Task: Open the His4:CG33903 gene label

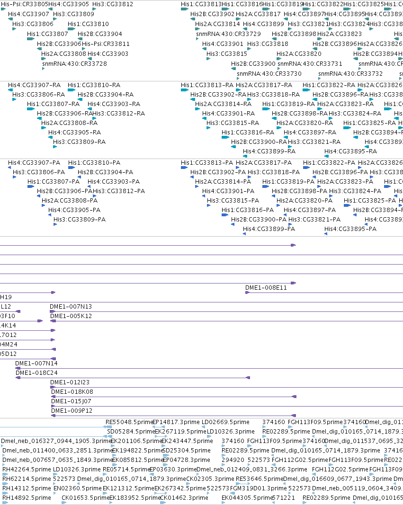Action: (108, 54)
